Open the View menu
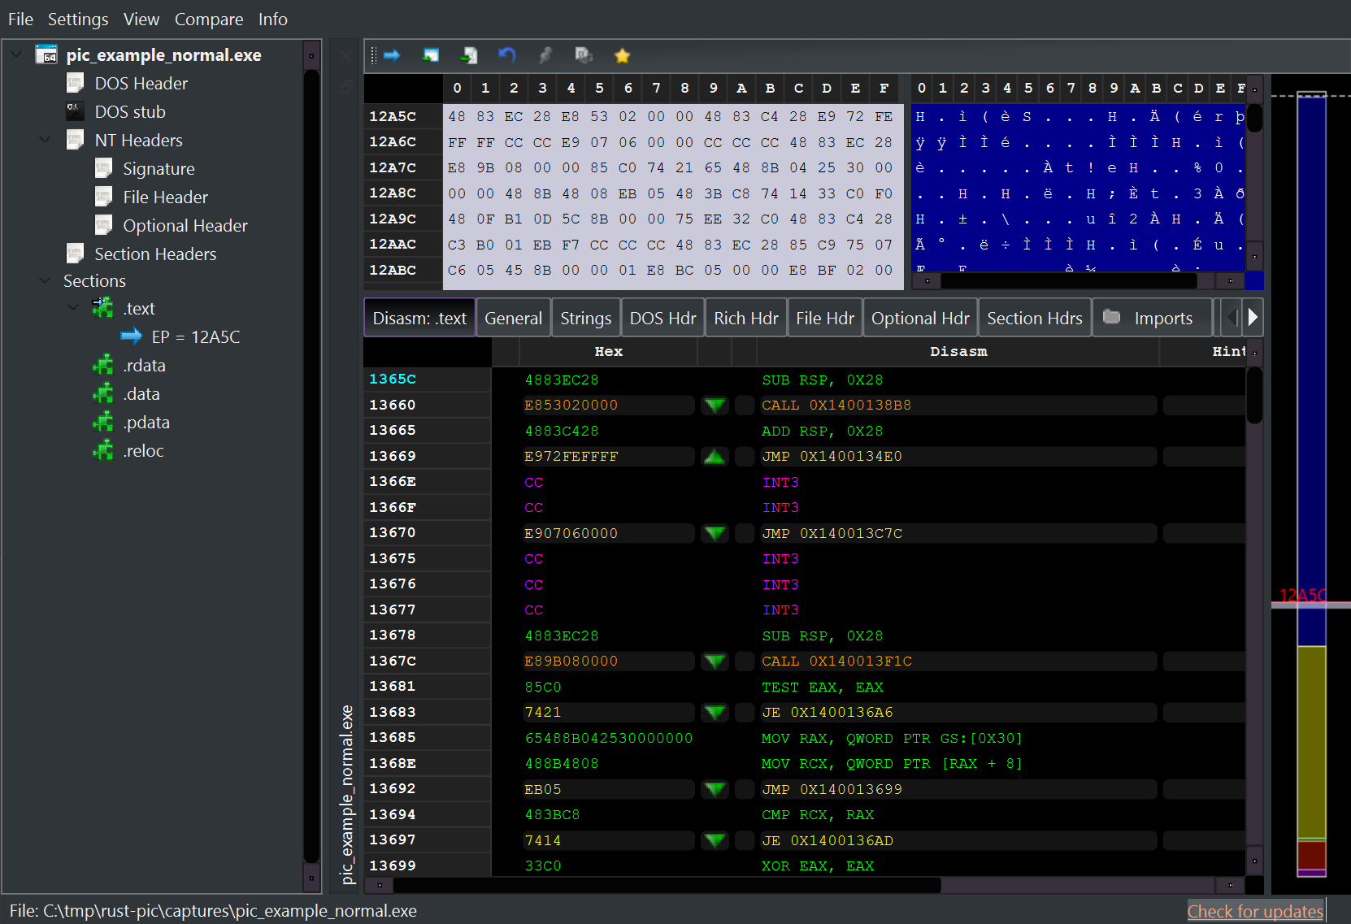 tap(141, 19)
